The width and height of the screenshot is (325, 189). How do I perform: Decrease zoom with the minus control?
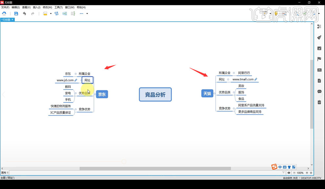pyautogui.click(x=294, y=172)
